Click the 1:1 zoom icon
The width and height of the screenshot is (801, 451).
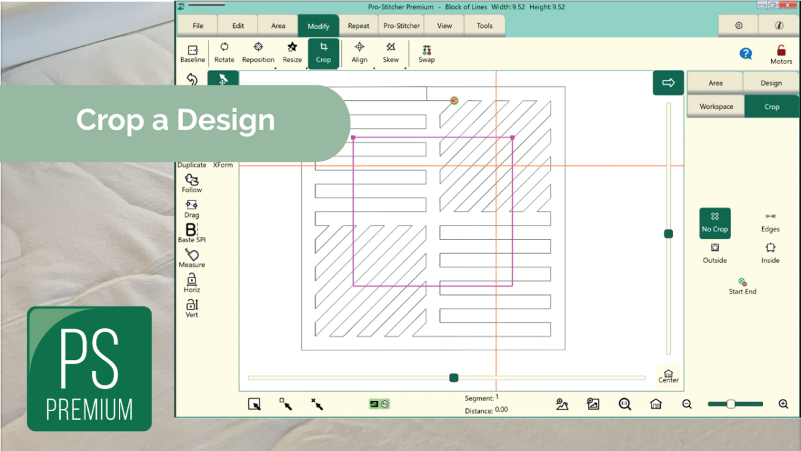624,404
